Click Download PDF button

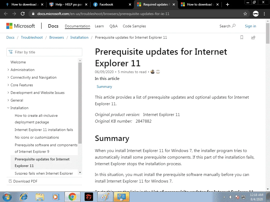pyautogui.click(x=23, y=181)
